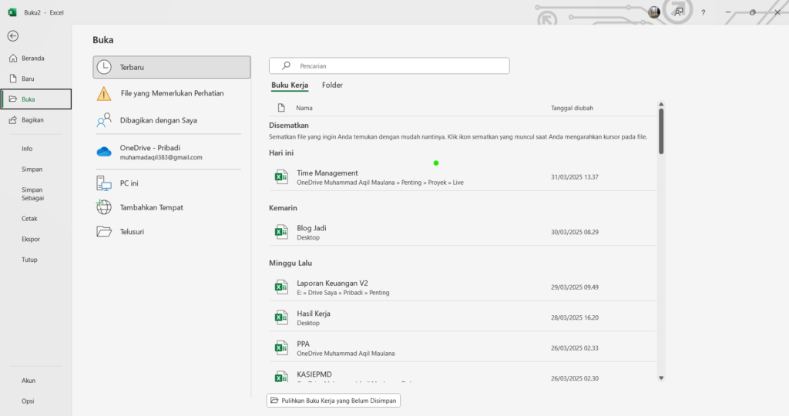Open the Info page
Viewport: 789px width, 416px height.
click(x=27, y=149)
